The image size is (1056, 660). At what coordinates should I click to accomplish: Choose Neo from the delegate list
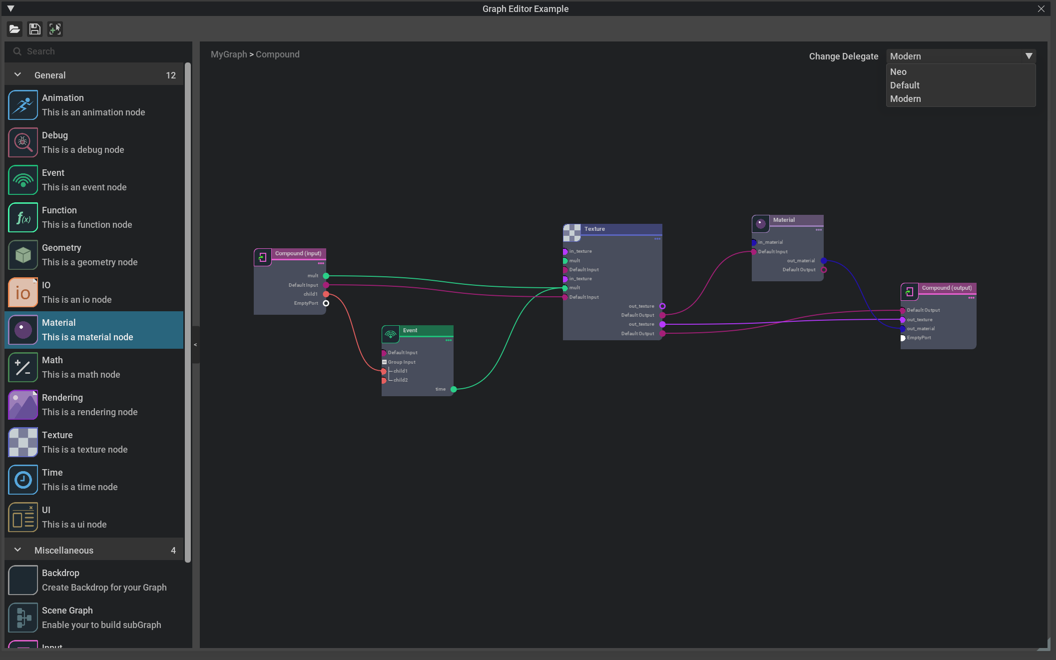click(898, 72)
